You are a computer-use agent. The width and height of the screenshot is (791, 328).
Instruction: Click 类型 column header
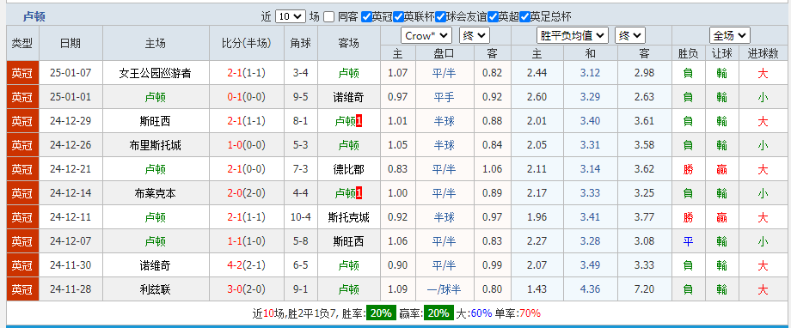pos(22,43)
